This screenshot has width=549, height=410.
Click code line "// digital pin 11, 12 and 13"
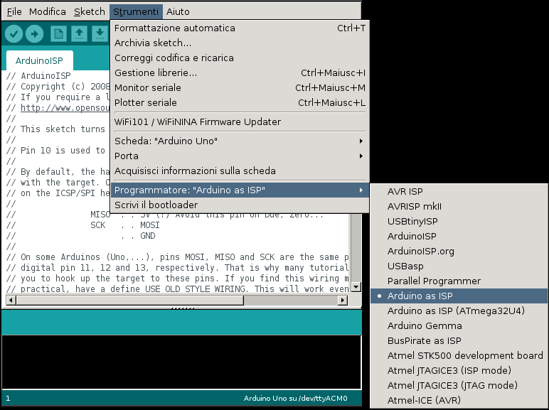(177, 268)
